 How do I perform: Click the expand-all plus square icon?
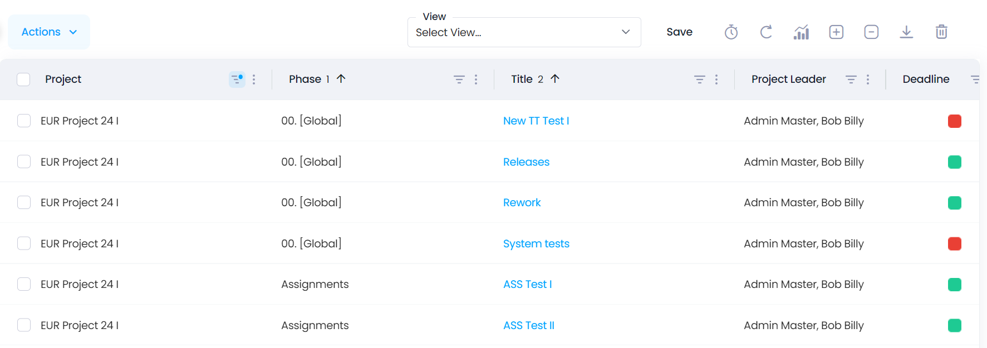(836, 32)
